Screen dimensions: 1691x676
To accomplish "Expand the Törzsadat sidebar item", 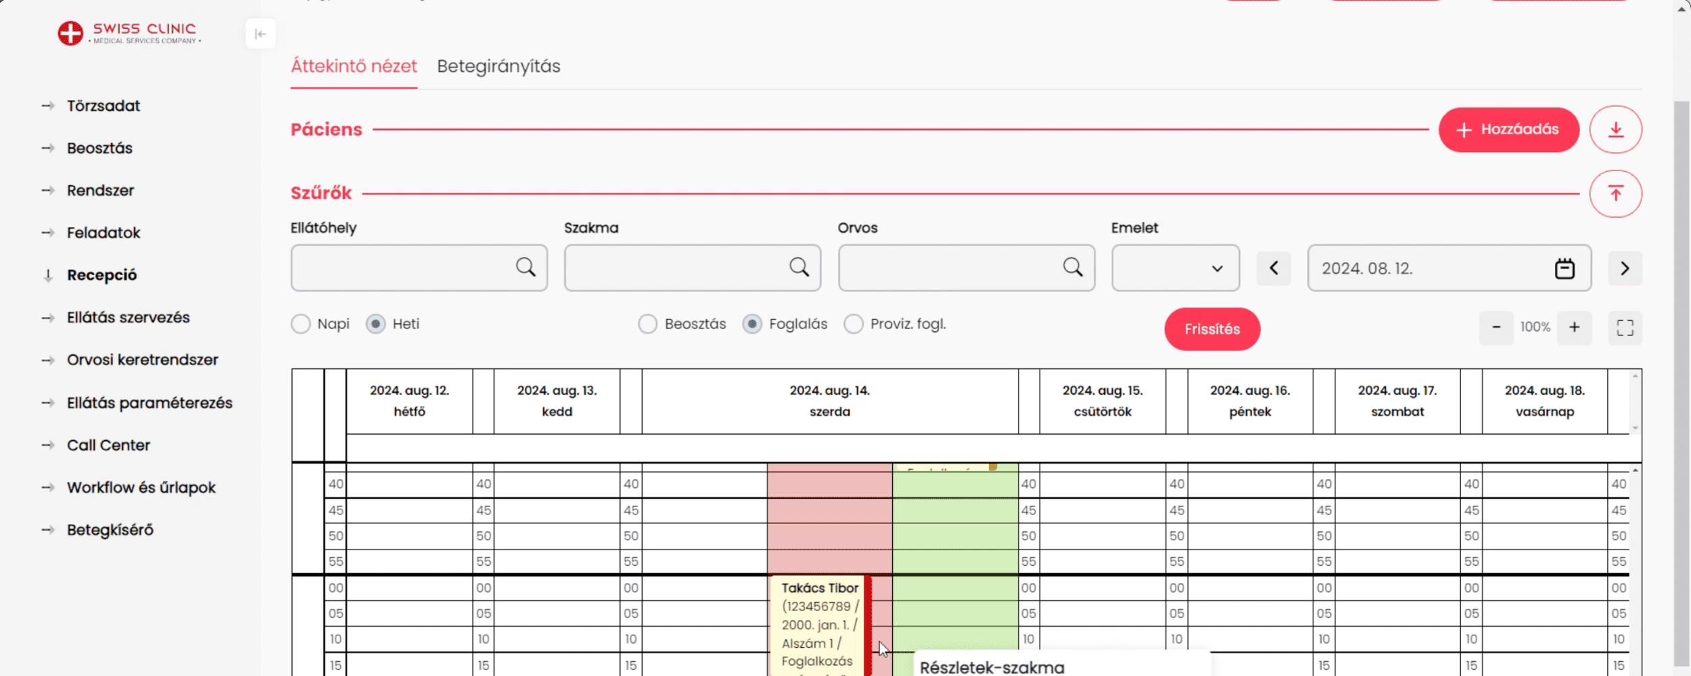I will tap(103, 106).
